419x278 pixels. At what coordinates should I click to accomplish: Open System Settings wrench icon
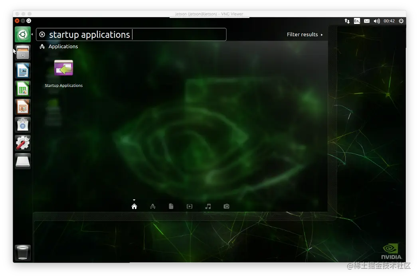tap(23, 143)
